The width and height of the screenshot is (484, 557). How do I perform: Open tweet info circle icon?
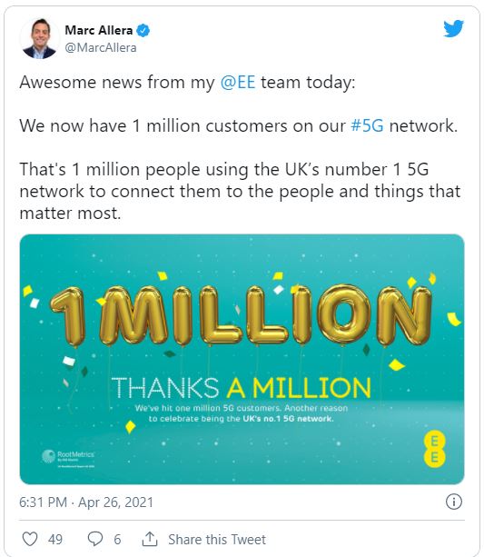click(x=454, y=502)
